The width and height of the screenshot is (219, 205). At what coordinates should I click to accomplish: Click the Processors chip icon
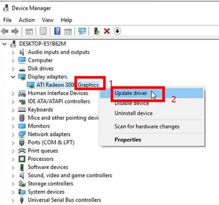22,159
